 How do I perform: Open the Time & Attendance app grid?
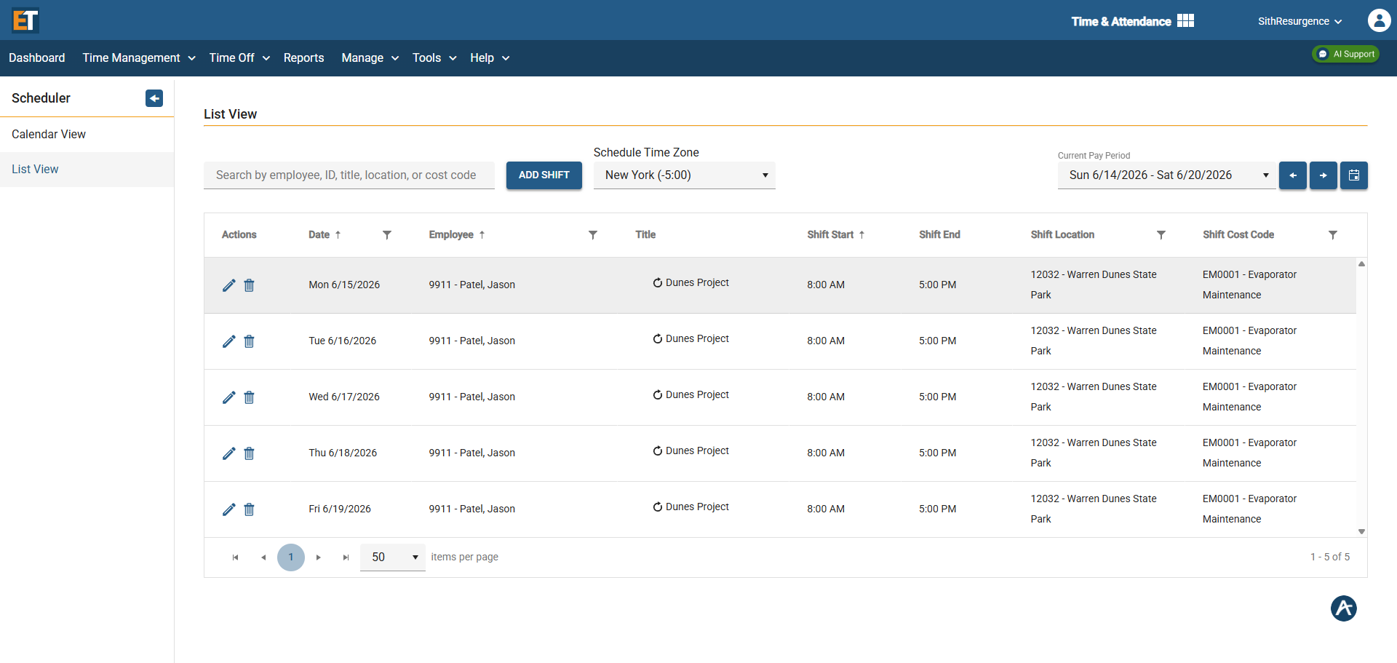[1185, 21]
